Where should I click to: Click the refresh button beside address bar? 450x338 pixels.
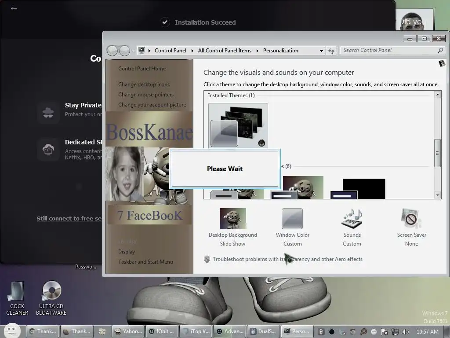click(331, 51)
